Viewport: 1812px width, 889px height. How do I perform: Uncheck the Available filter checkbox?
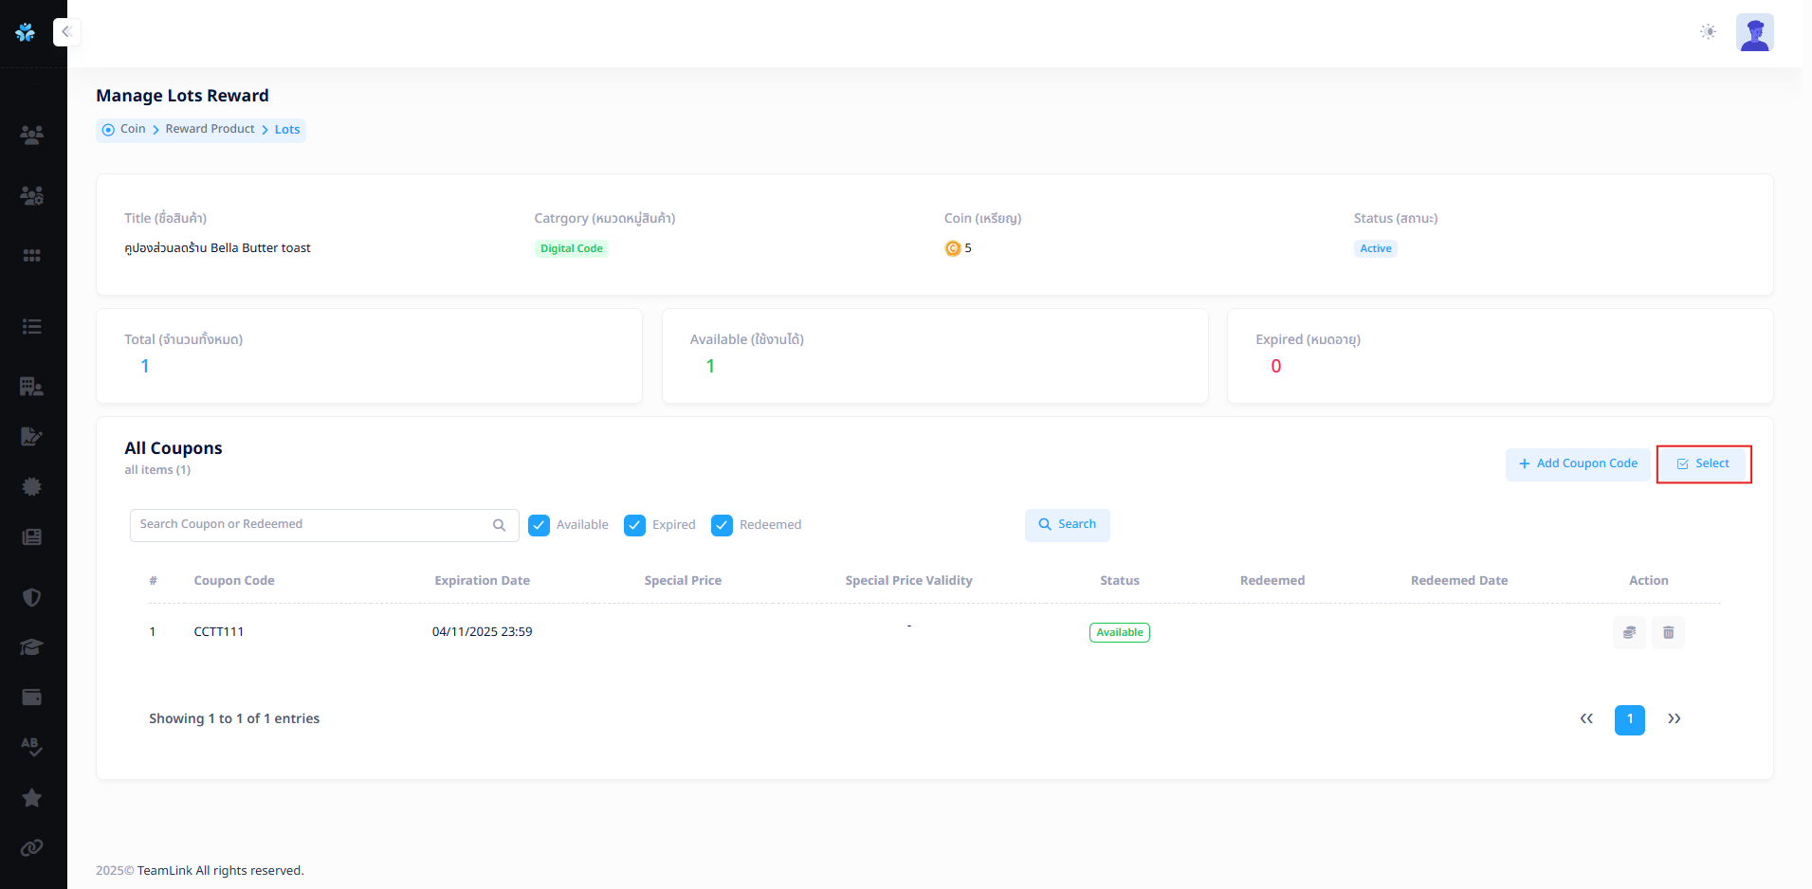(x=539, y=525)
